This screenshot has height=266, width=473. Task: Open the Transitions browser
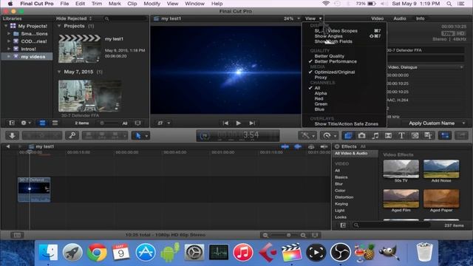[x=388, y=136]
